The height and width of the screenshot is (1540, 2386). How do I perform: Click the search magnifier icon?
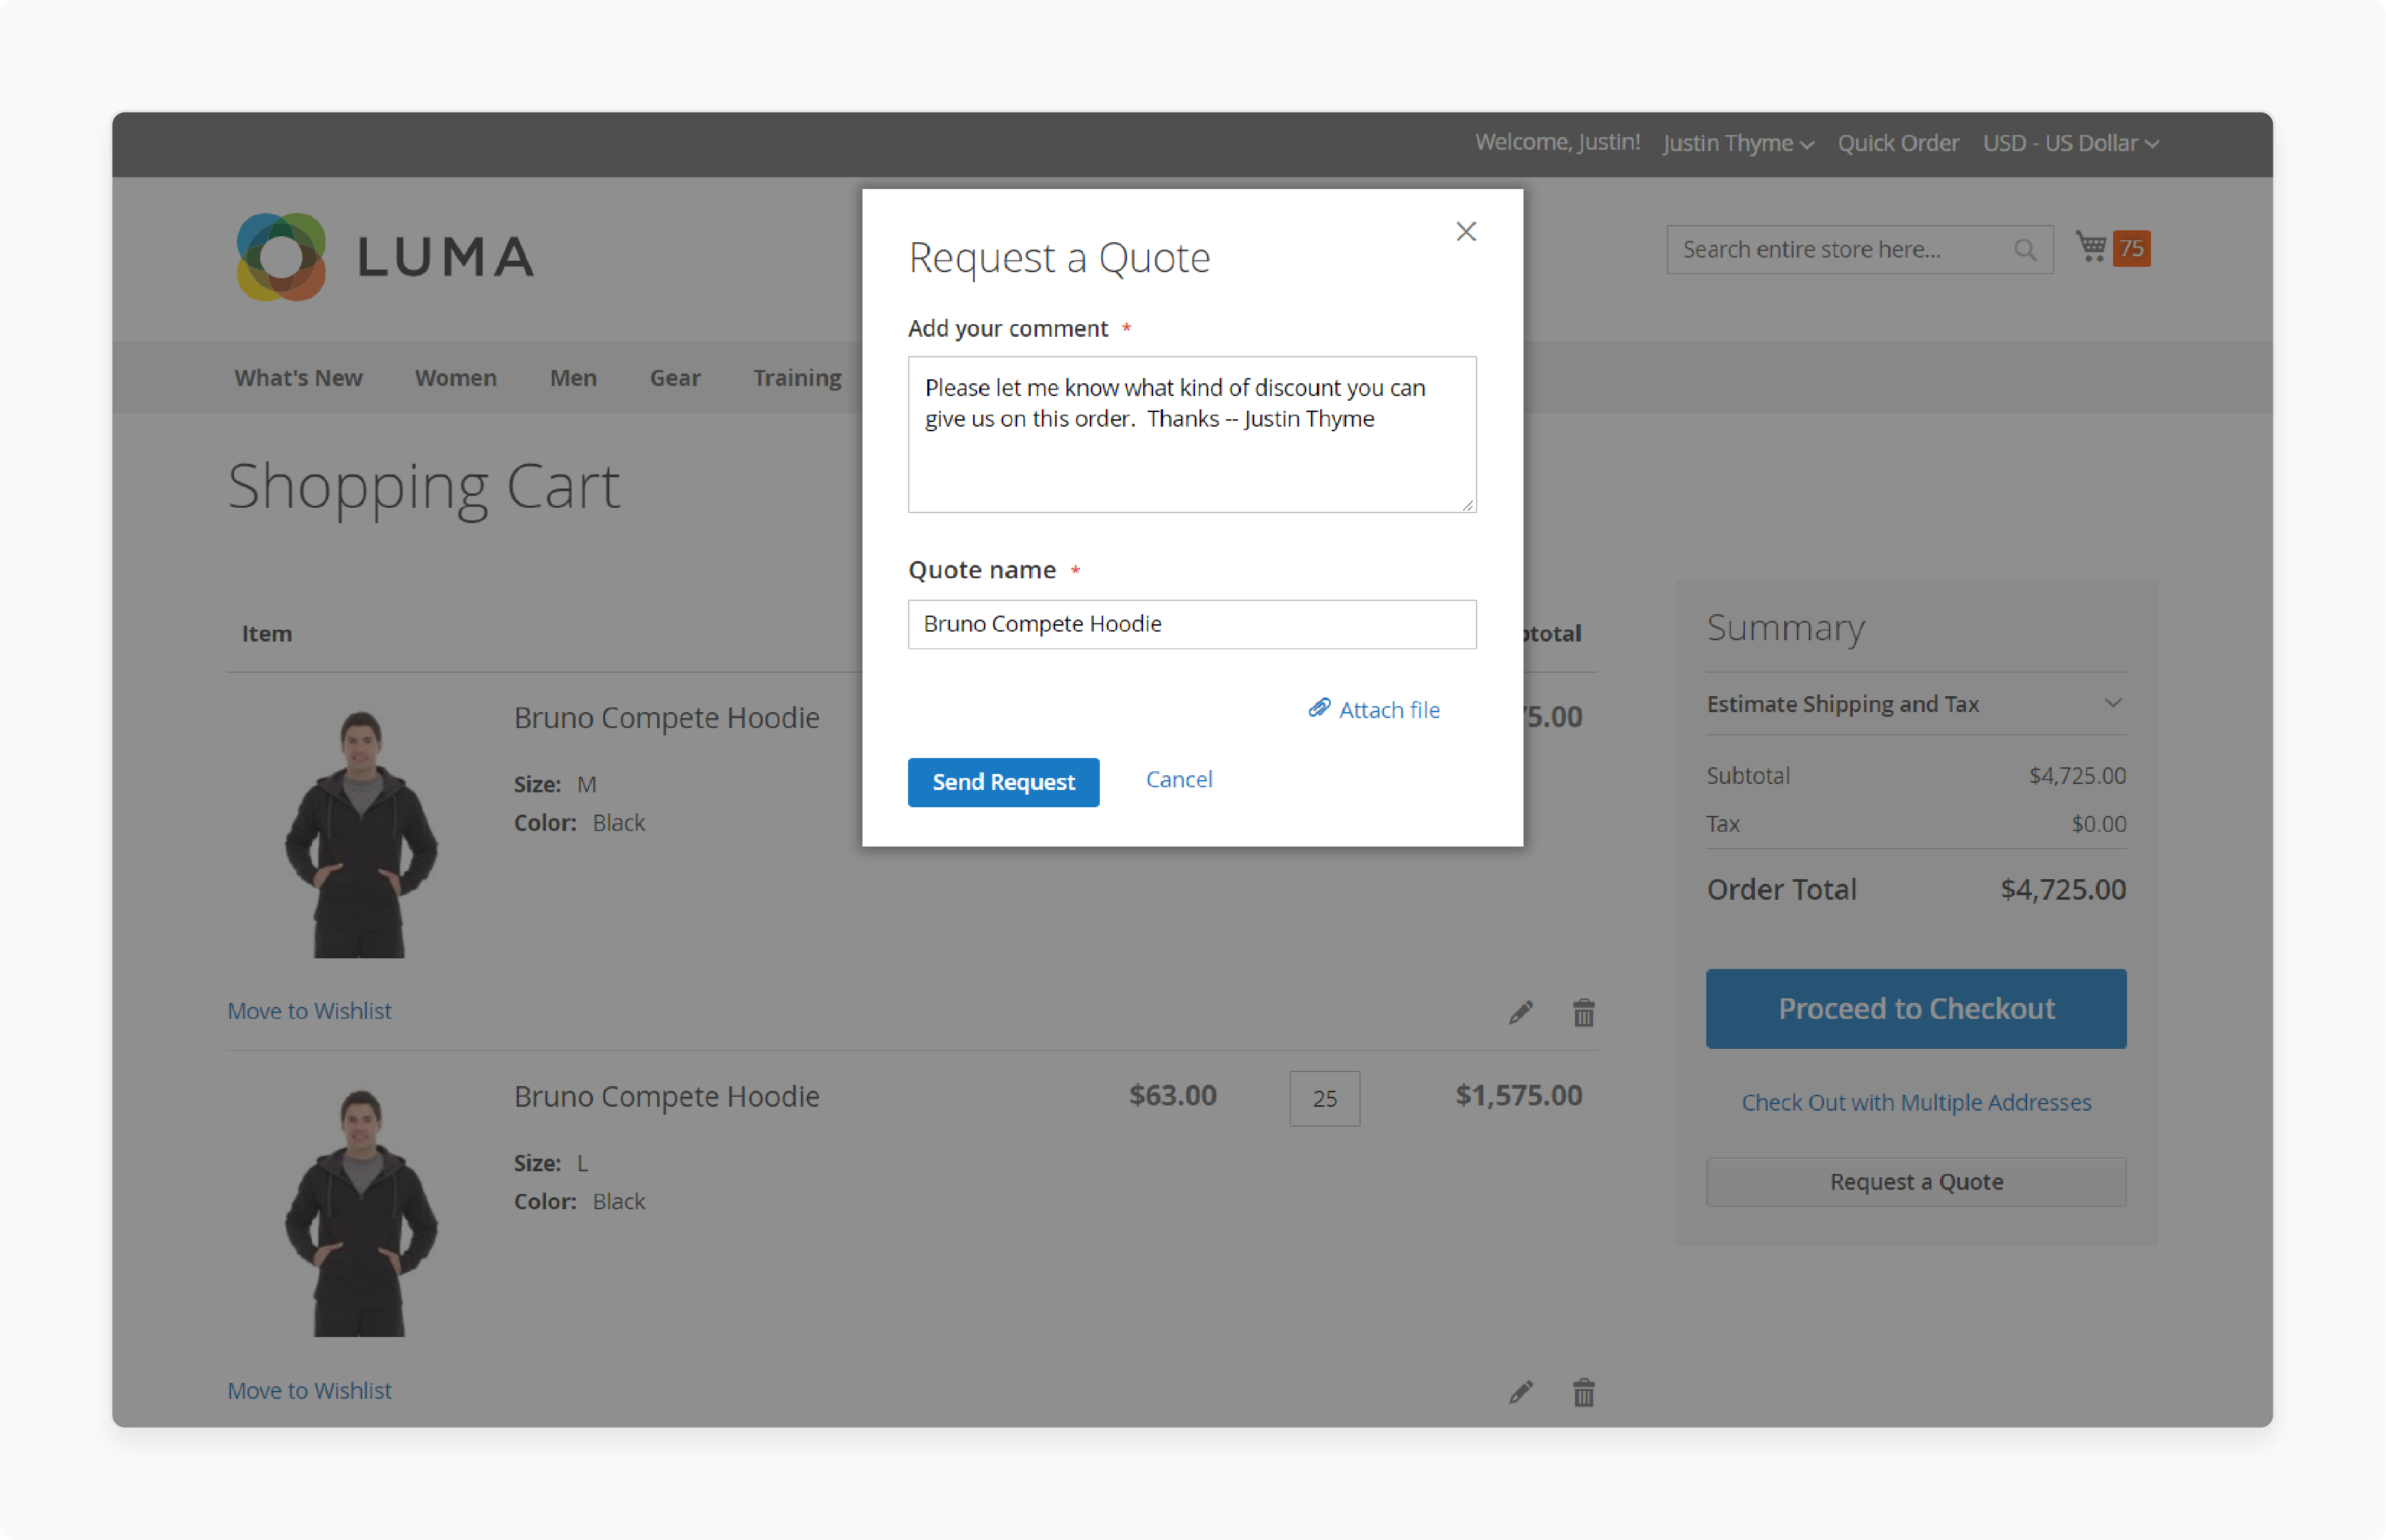(x=2025, y=250)
